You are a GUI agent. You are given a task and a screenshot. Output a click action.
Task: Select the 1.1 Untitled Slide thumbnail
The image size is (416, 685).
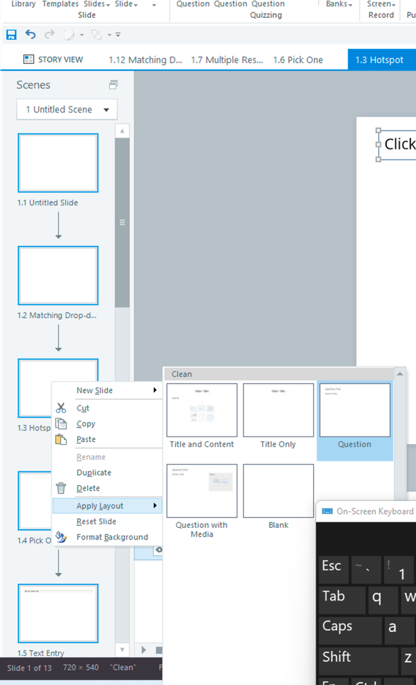(x=58, y=163)
